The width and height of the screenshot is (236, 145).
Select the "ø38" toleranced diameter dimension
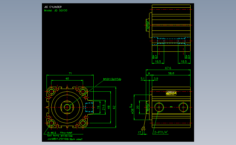coord(132,109)
